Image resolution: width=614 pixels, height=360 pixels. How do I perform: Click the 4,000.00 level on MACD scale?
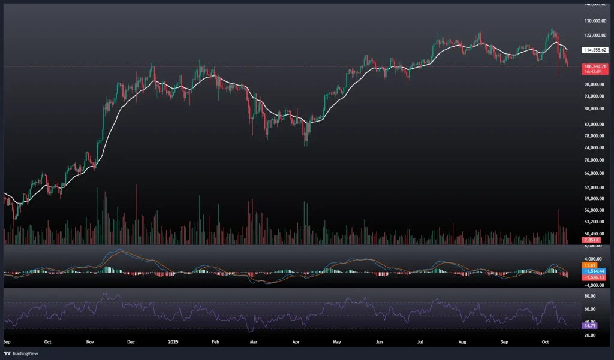(x=593, y=259)
